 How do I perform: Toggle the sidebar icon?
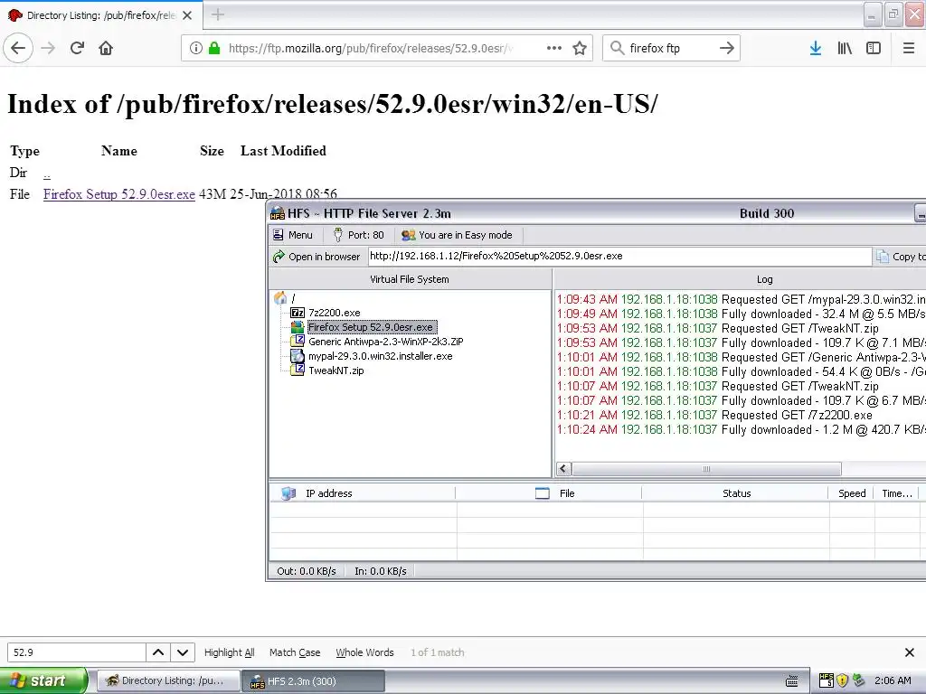click(x=874, y=48)
